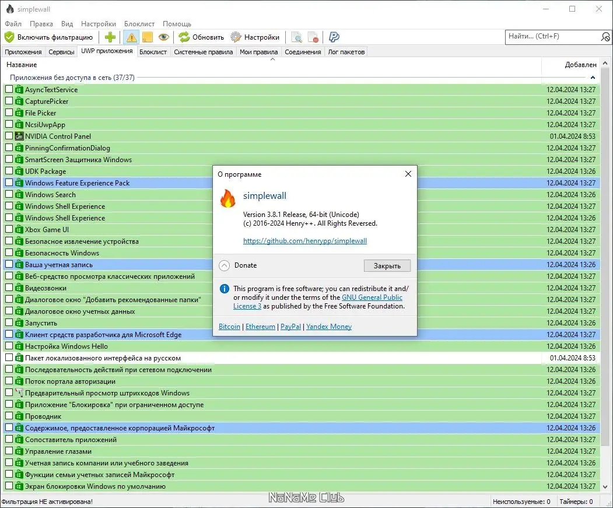
Task: Click the Yandex Money donation link
Action: coord(329,327)
